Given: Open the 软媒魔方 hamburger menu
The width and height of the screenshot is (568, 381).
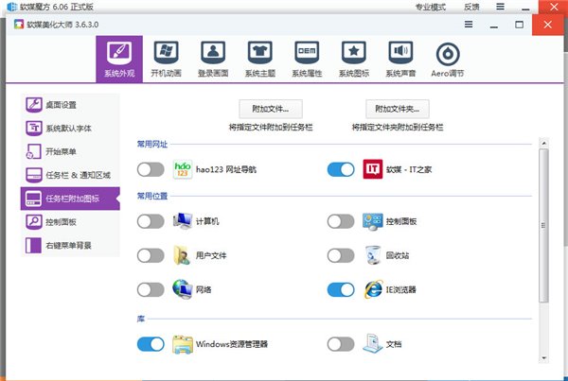Looking at the screenshot, I should [500, 7].
